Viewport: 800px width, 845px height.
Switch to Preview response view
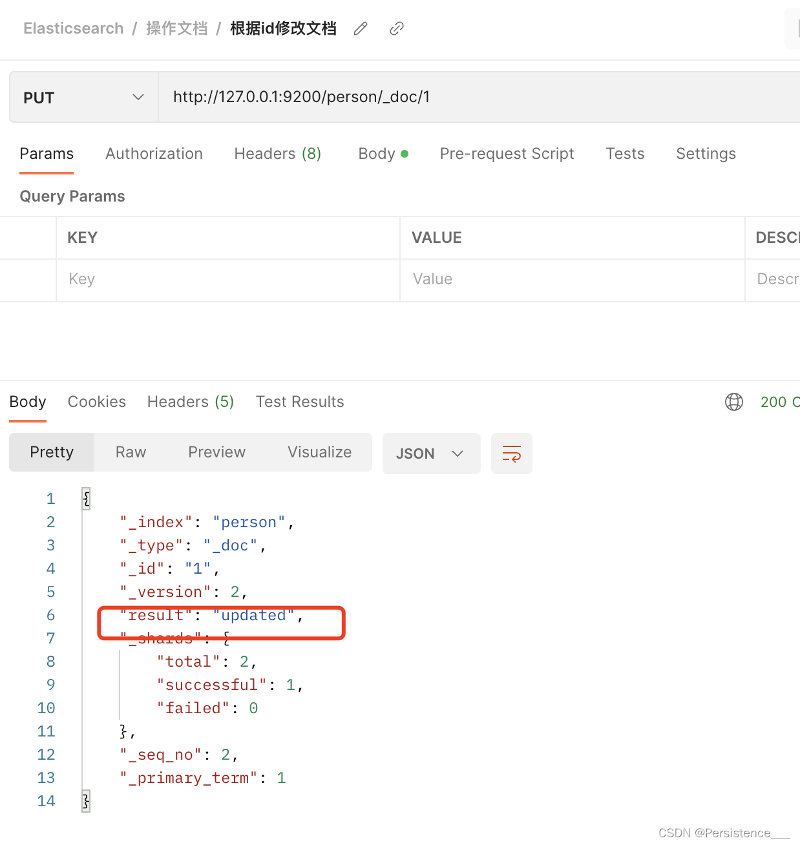point(216,452)
